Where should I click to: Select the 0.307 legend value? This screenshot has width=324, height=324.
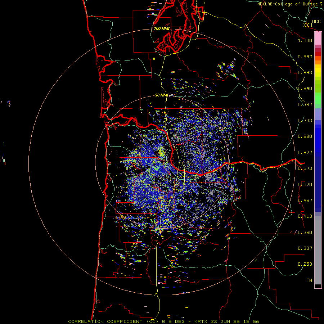coord(305,248)
